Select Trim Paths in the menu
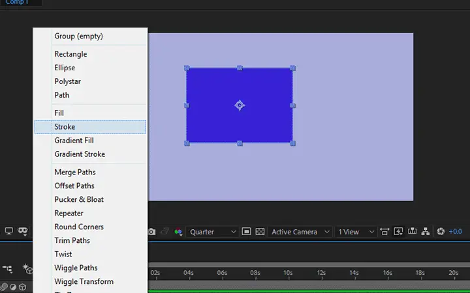 click(x=72, y=240)
